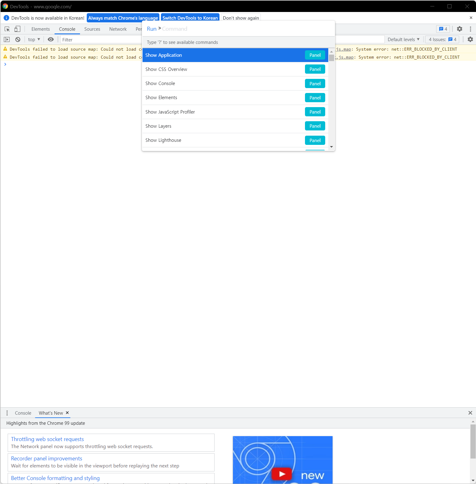This screenshot has width=476, height=484.
Task: Open Recorder panel improvements link
Action: click(x=47, y=459)
